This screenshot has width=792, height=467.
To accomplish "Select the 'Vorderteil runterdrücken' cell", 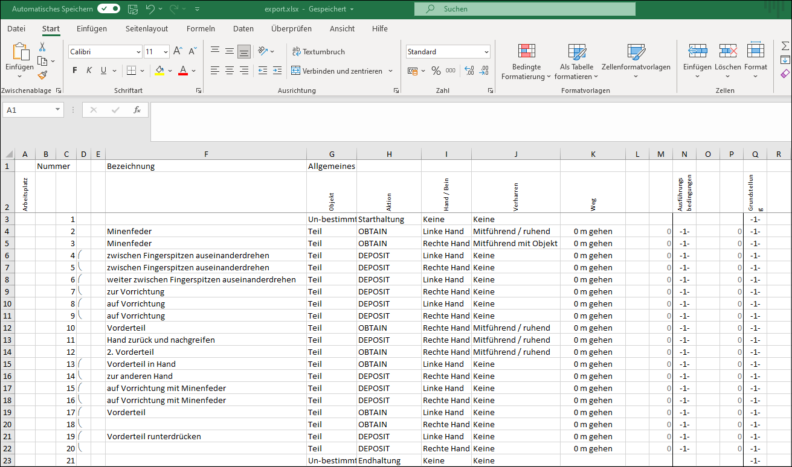I will [206, 436].
